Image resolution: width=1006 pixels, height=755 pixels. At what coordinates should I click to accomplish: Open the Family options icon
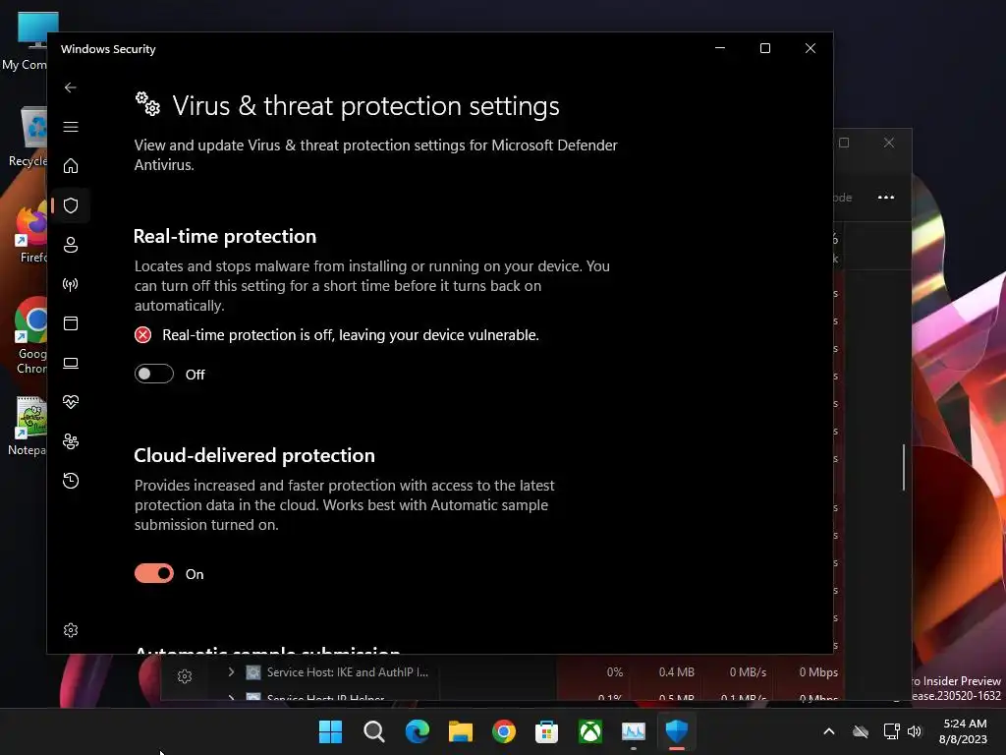pos(71,441)
